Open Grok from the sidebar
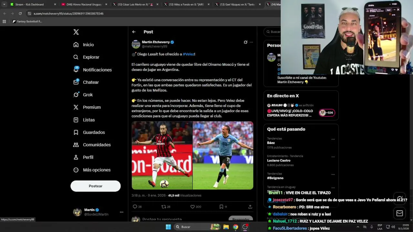The width and height of the screenshot is (413, 232). point(83,95)
